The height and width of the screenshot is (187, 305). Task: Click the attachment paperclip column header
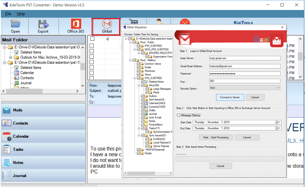(x=107, y=39)
